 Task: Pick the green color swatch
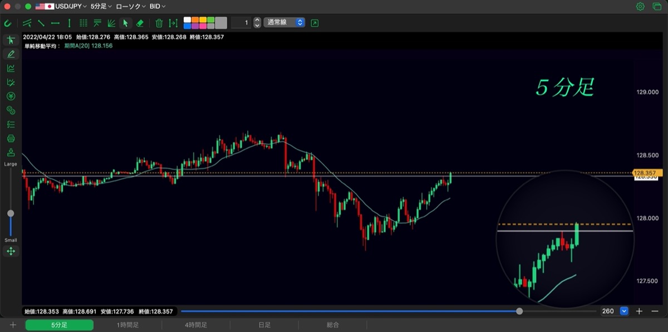pos(210,19)
